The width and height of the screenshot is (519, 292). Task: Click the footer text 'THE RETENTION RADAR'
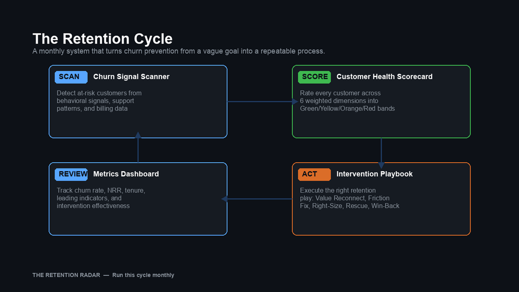click(x=66, y=275)
